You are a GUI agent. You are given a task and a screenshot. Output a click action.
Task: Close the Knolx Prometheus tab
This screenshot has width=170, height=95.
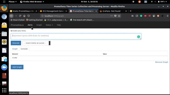click(x=36, y=11)
